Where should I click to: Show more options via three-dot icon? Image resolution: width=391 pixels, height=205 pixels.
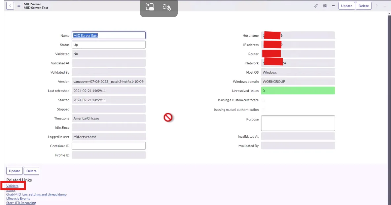point(334,6)
